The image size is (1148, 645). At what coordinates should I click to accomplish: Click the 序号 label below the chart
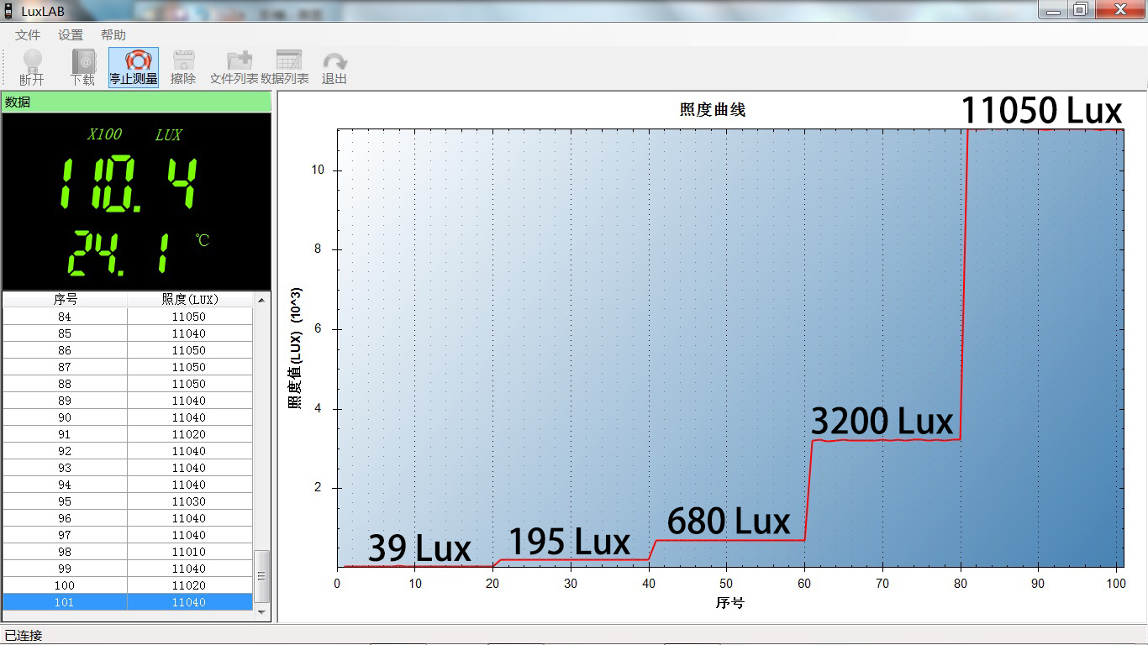click(x=730, y=602)
